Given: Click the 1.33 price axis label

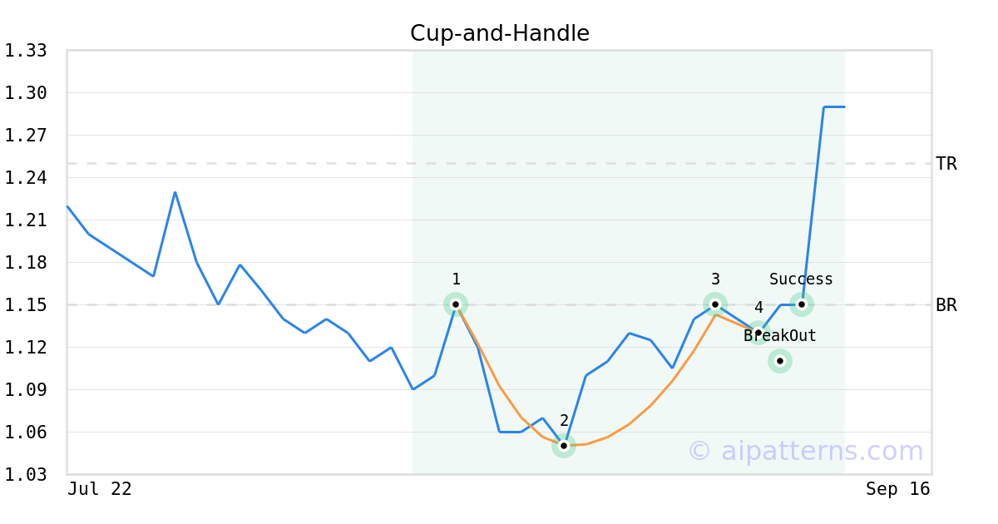Looking at the screenshot, I should click(x=25, y=52).
